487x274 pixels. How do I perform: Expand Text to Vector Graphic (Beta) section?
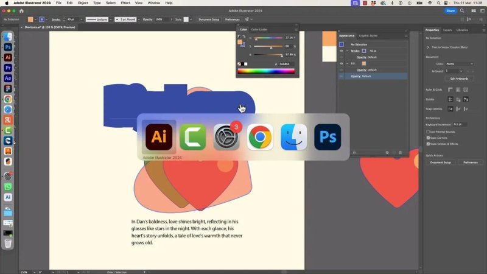pos(428,47)
